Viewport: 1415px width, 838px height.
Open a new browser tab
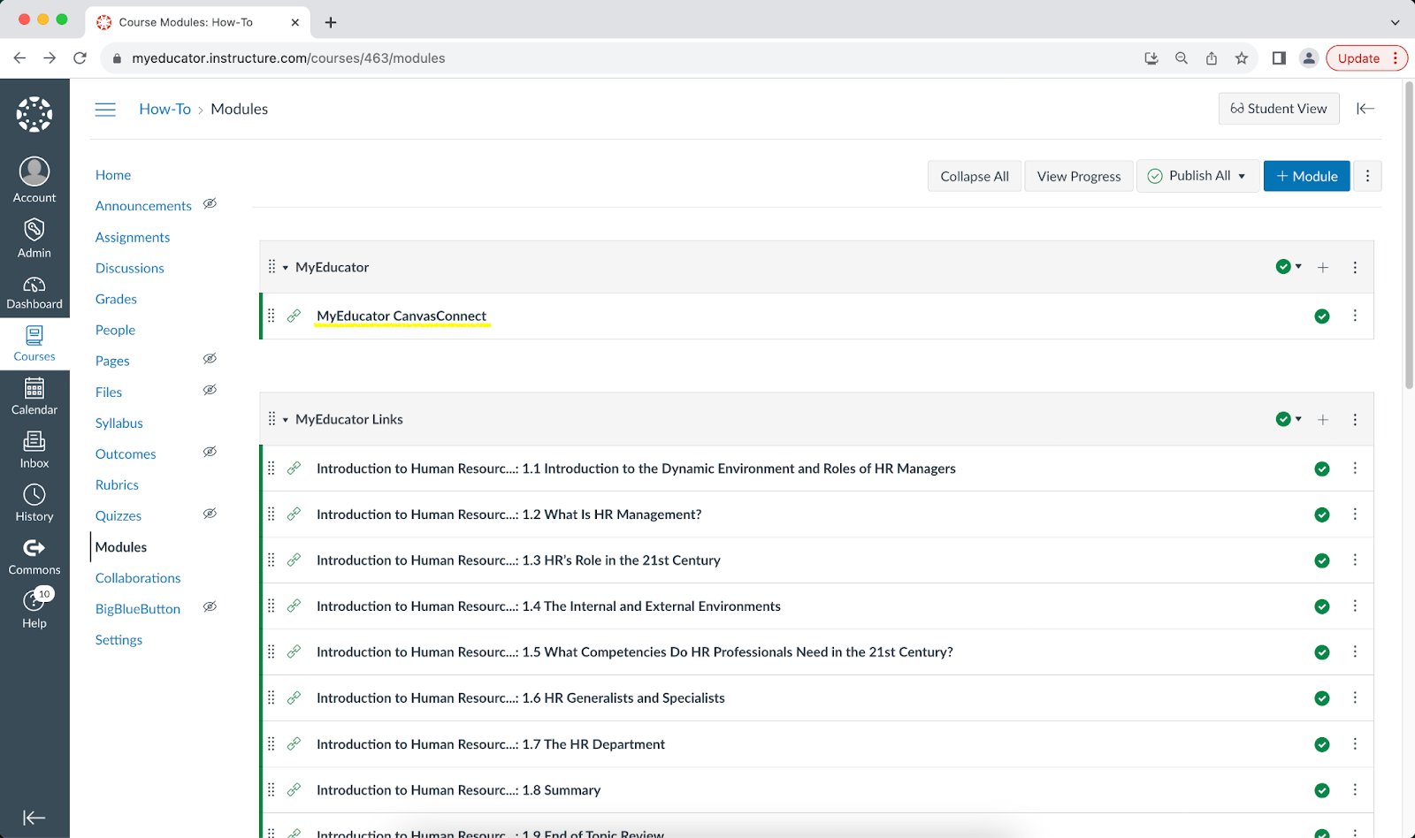331,22
